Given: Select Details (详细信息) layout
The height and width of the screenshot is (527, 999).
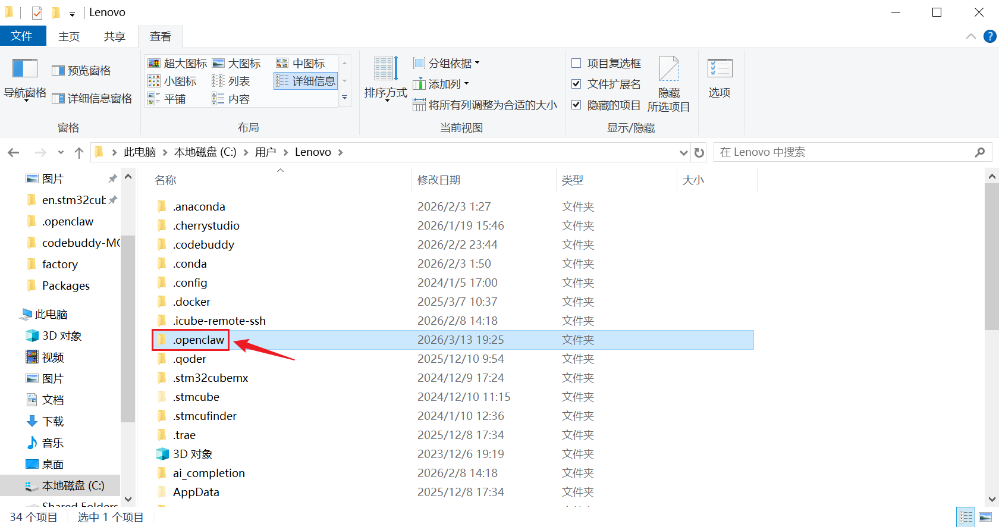Looking at the screenshot, I should coord(306,81).
